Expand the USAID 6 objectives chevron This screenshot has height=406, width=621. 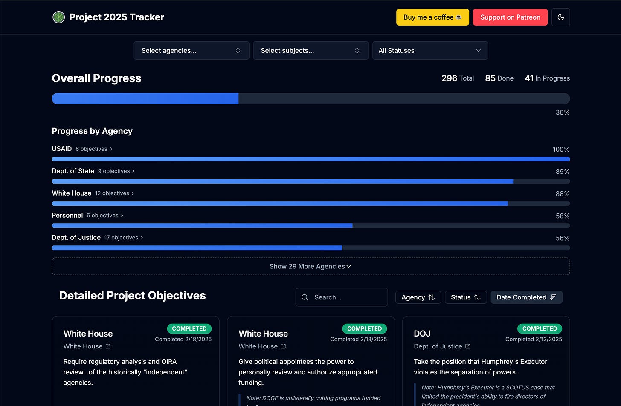tap(111, 149)
